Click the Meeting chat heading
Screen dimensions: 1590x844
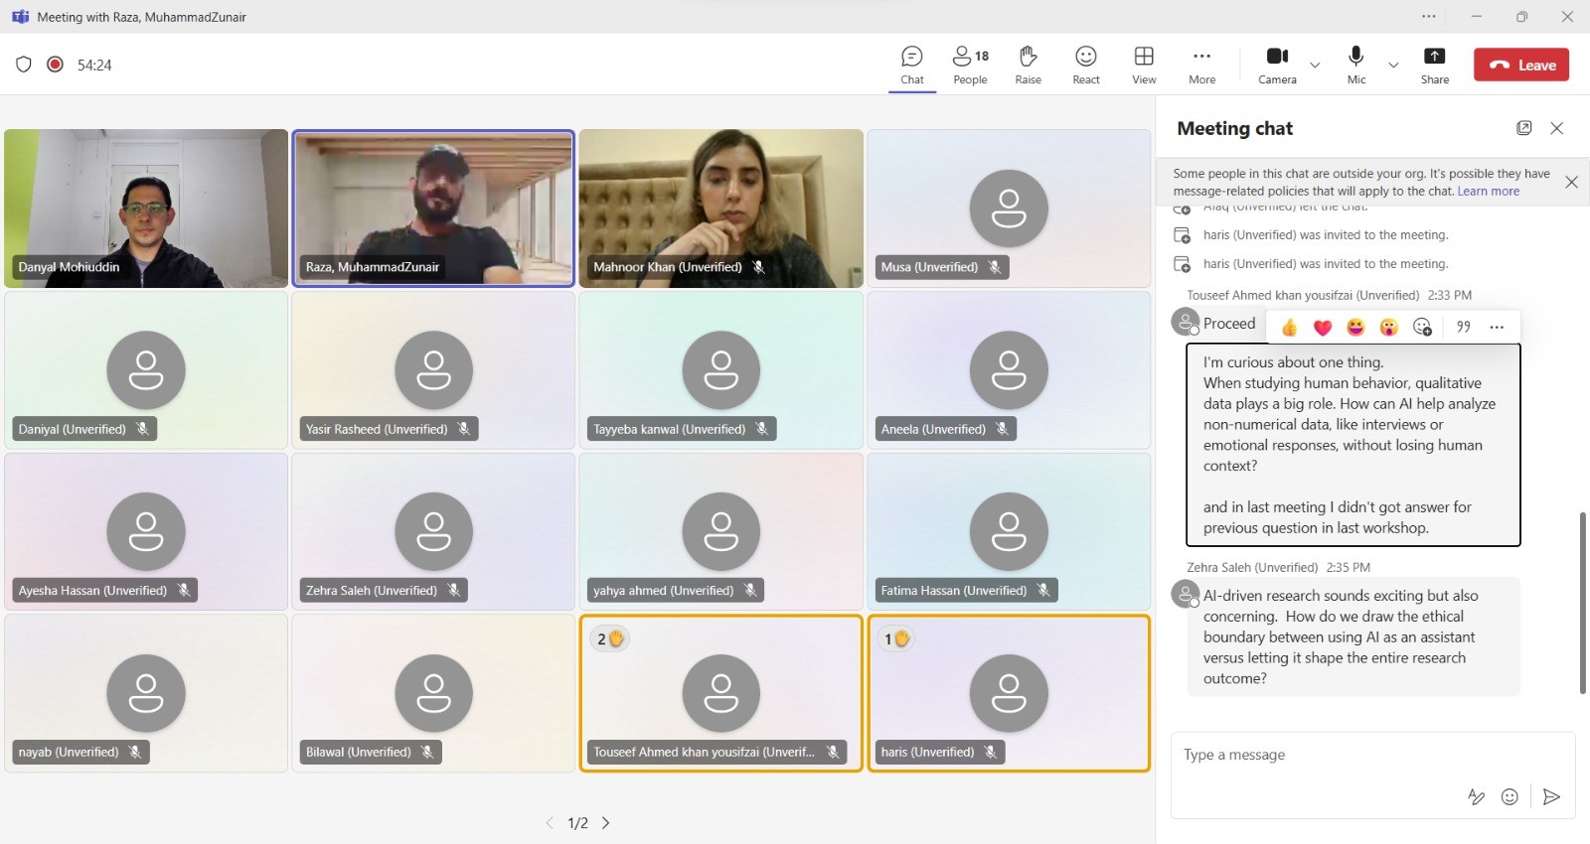click(1235, 128)
